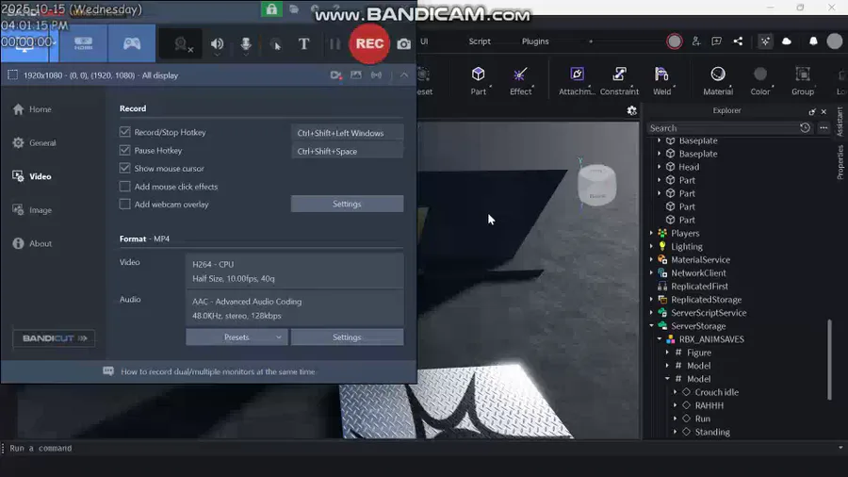Expand the Lighting node in Explorer
This screenshot has height=477, width=848.
point(652,246)
